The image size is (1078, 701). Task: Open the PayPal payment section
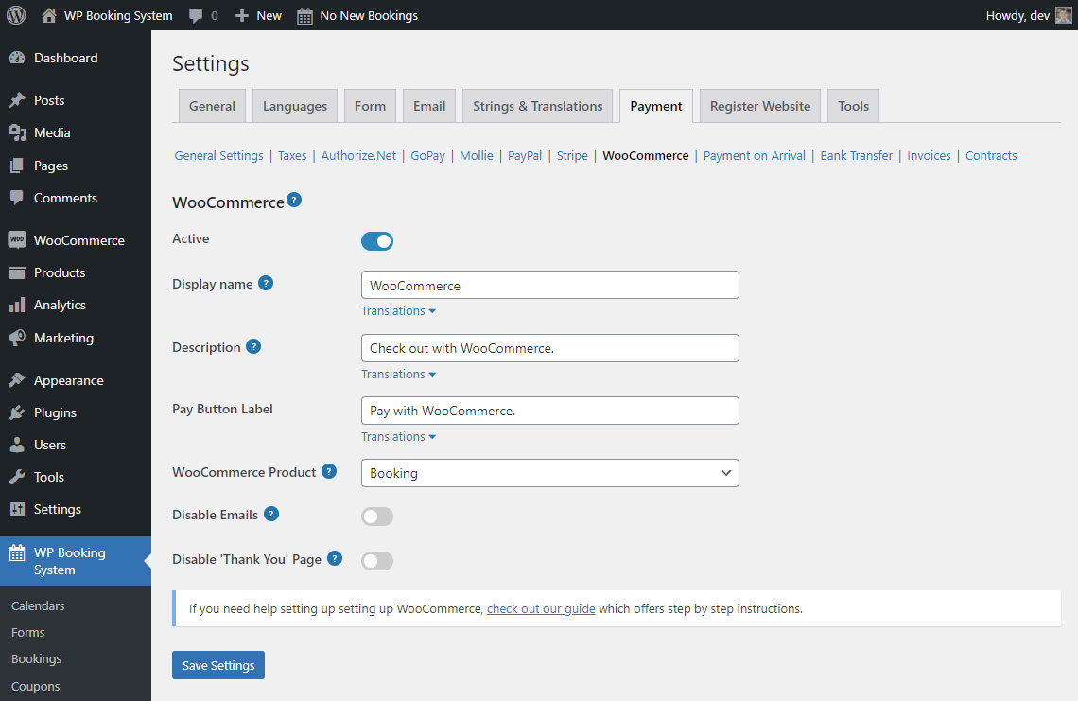[x=525, y=155]
